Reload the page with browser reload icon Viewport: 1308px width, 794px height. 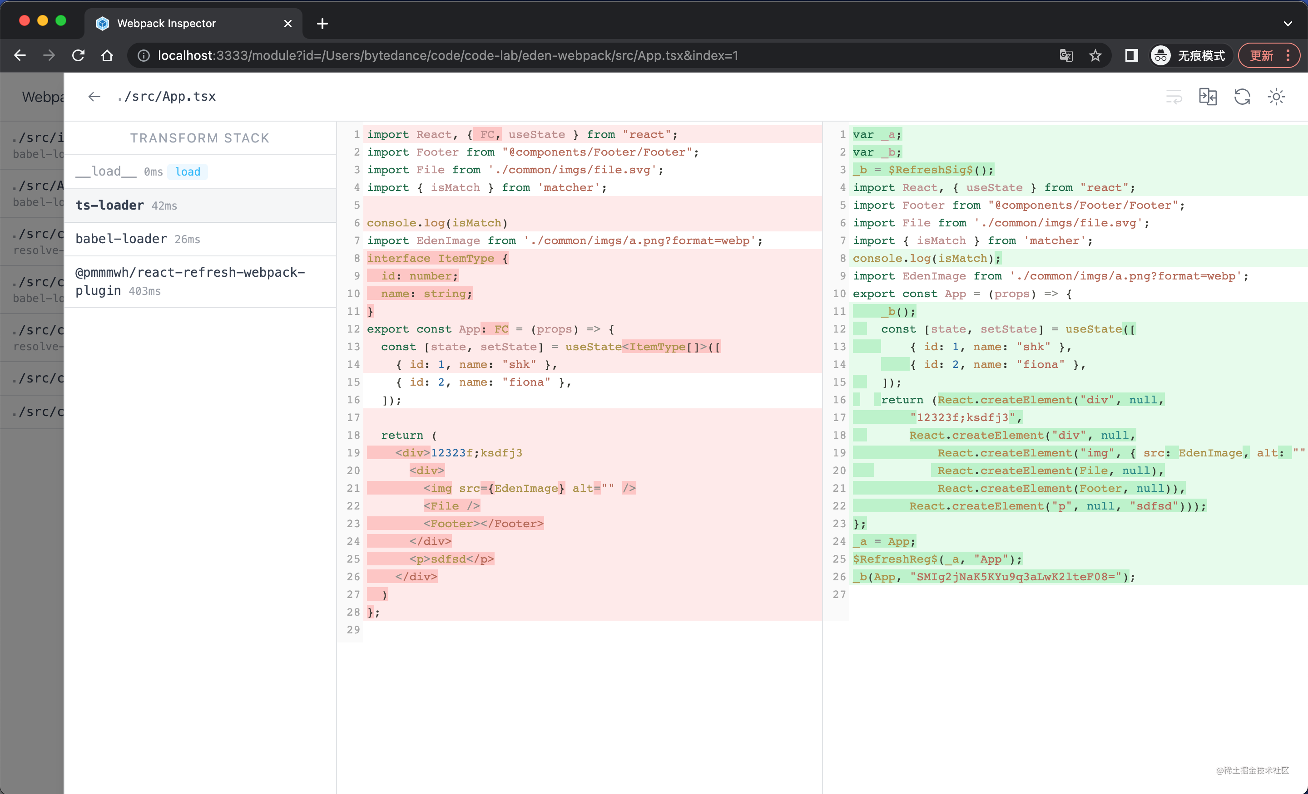[x=78, y=55]
